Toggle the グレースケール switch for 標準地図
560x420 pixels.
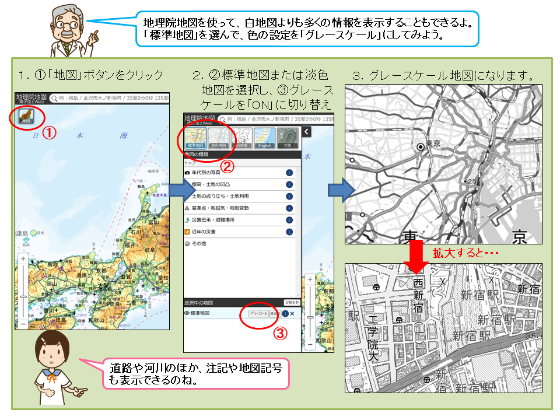258,313
